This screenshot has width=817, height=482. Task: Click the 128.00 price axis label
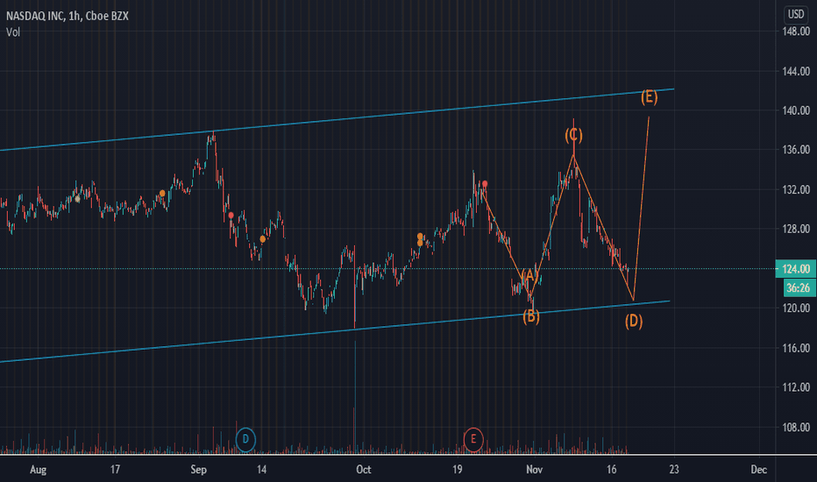coord(796,229)
